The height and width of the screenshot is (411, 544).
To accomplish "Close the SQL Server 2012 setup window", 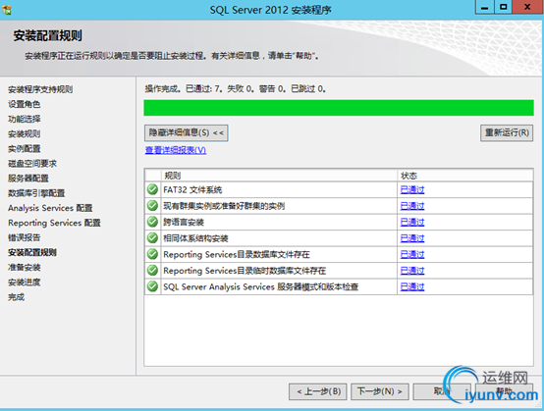I will click(x=527, y=7).
